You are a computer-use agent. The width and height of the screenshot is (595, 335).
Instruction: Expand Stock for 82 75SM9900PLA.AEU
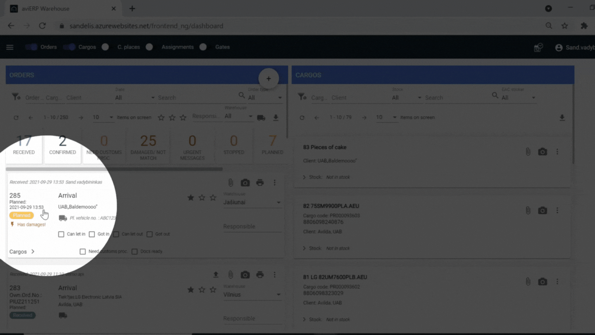305,248
